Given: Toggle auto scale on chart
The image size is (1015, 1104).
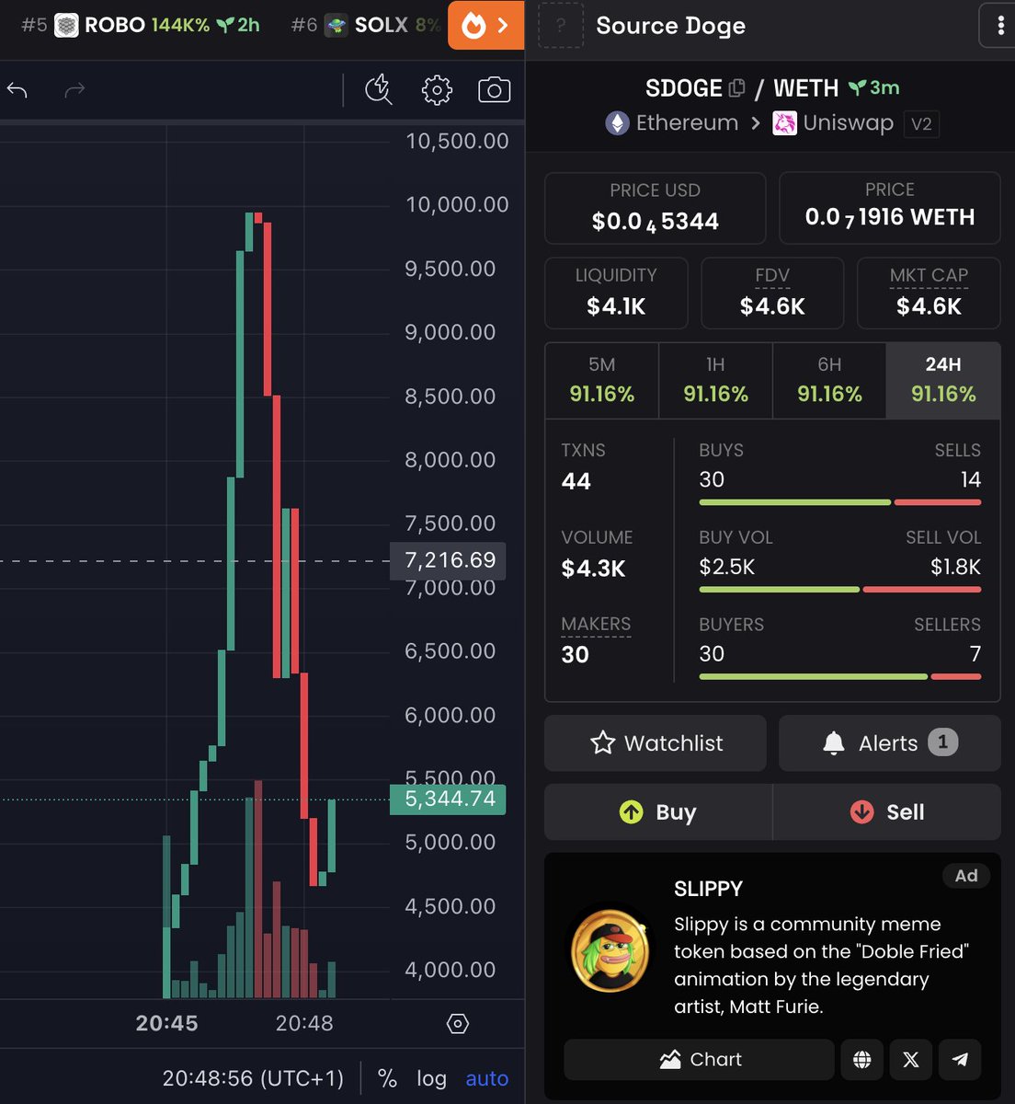Looking at the screenshot, I should [x=487, y=1078].
